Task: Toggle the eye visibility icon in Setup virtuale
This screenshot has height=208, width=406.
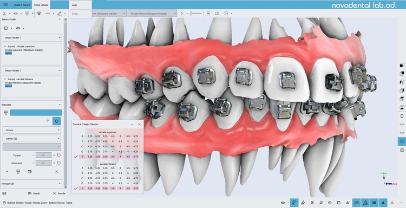Action: tap(18, 28)
